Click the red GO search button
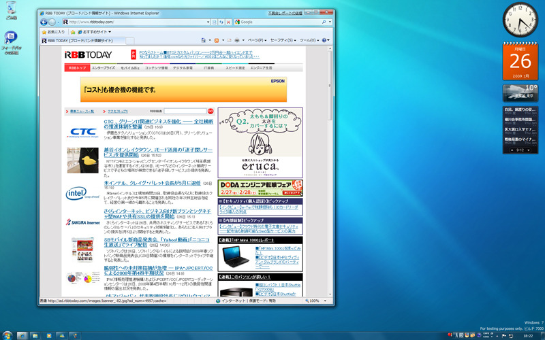Image resolution: width=545 pixels, height=340 pixels. point(211,111)
